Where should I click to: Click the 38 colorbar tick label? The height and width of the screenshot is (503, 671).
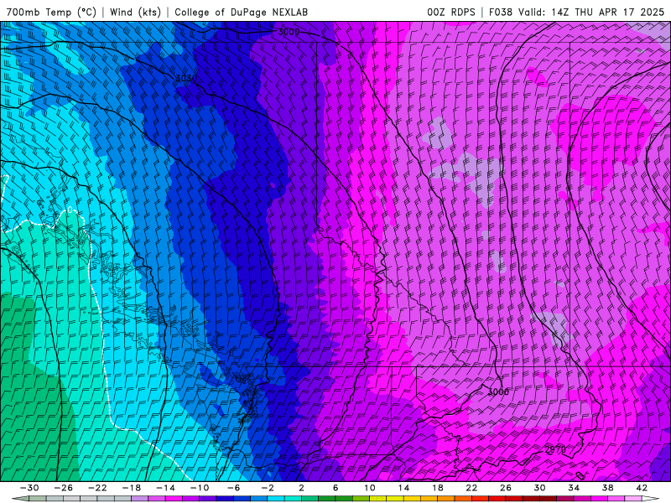click(x=607, y=488)
